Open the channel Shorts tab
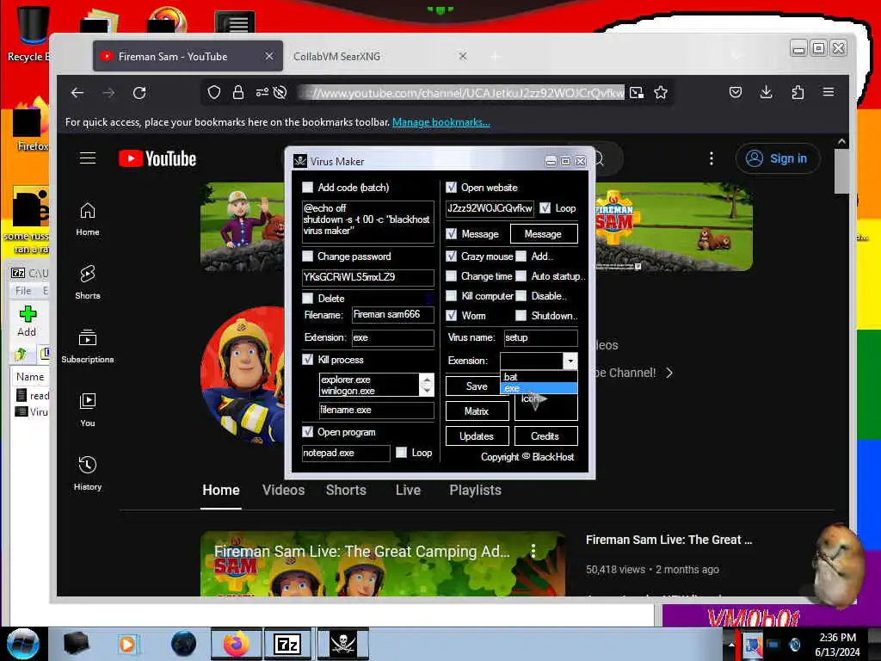 [346, 490]
